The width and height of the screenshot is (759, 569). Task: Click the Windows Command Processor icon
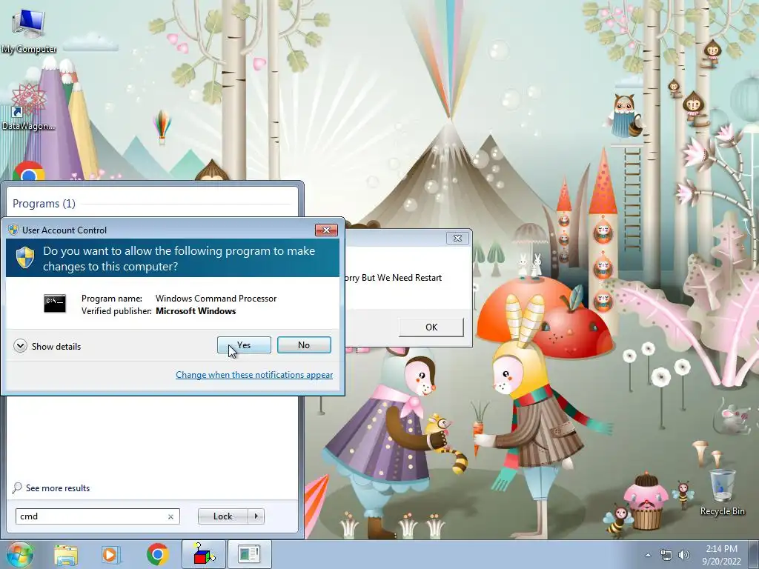[55, 303]
